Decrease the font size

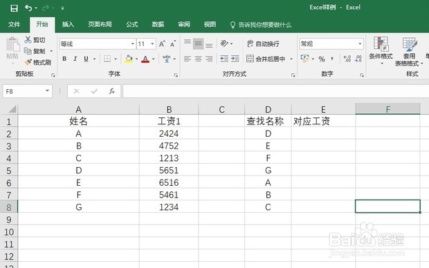point(173,44)
